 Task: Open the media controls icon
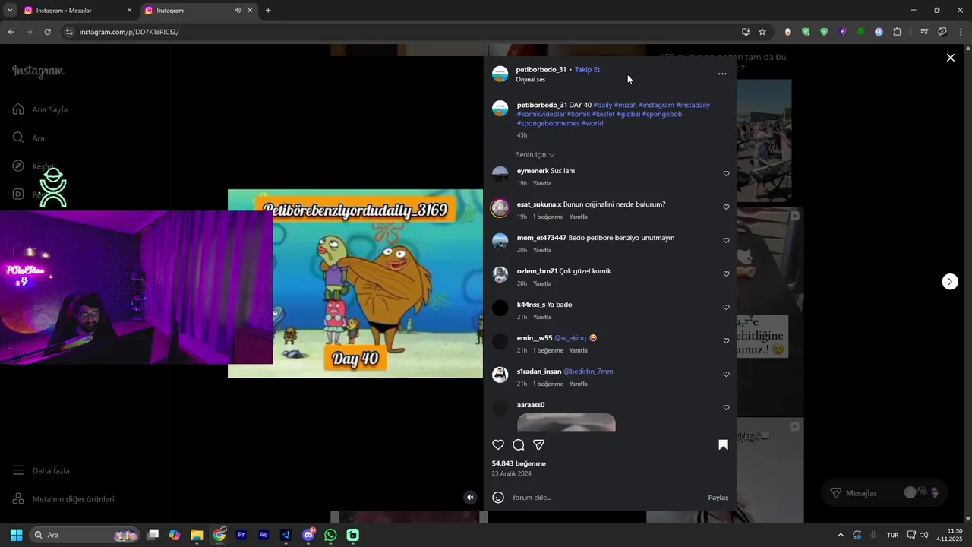[924, 32]
